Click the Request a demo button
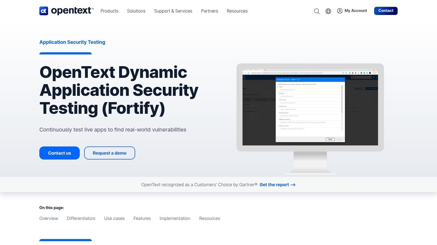This screenshot has width=437, height=245. pos(110,153)
